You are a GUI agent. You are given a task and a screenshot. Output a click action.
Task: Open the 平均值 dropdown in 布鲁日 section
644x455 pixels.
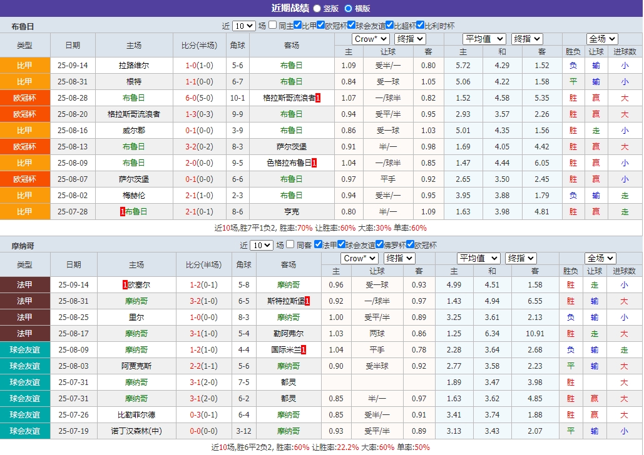point(484,38)
